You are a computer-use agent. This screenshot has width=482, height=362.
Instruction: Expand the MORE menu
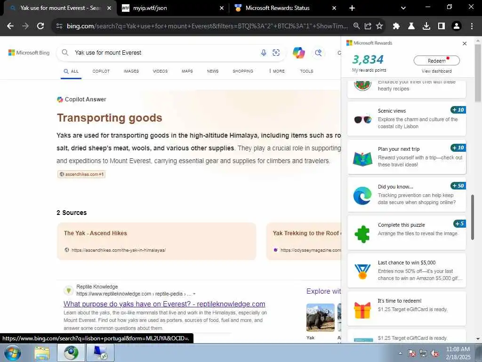tap(277, 71)
